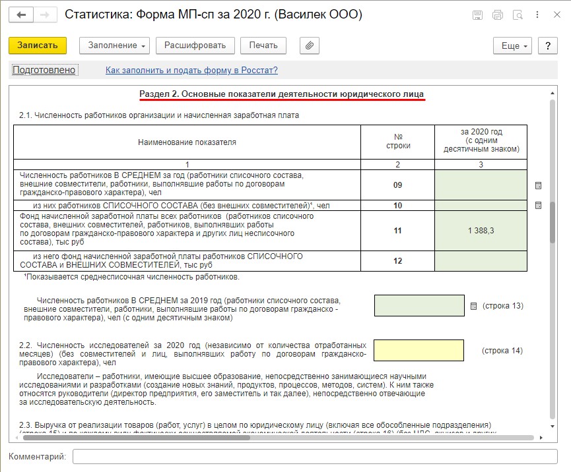Click the Расшифровать button
Screen dimensions: 571x472
195,45
